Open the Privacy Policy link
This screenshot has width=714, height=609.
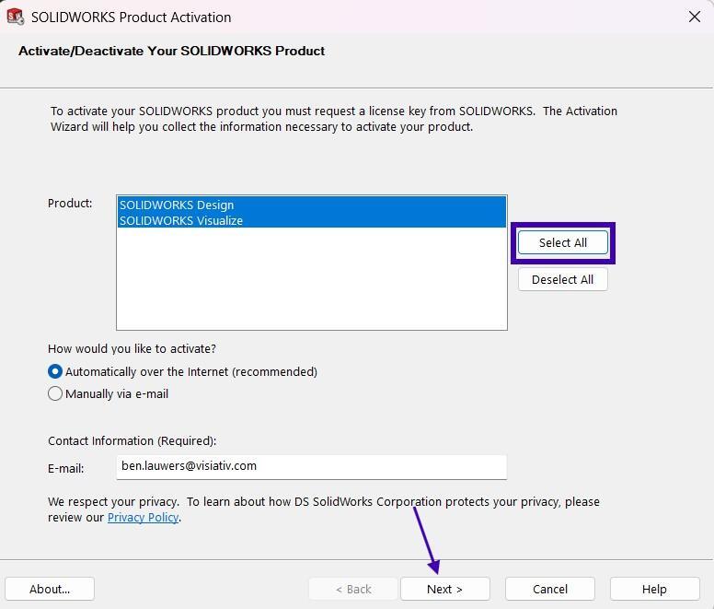point(143,518)
